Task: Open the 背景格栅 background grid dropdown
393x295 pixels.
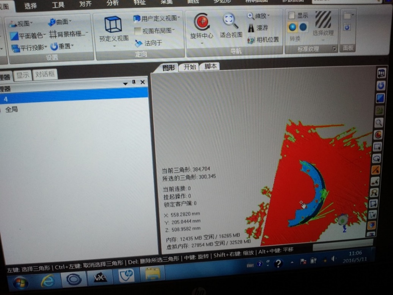Action: click(69, 34)
